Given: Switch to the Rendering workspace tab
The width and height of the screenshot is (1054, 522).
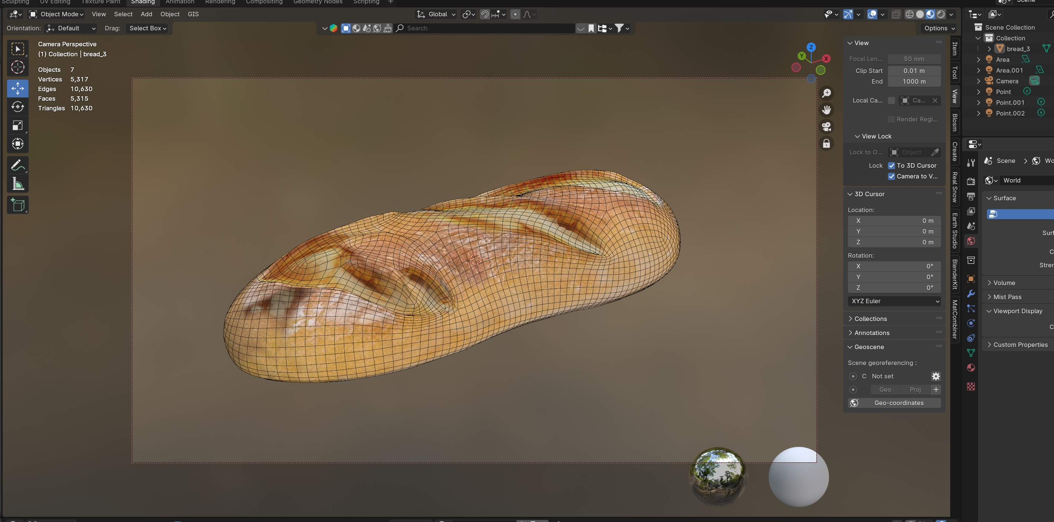Looking at the screenshot, I should coord(220,2).
